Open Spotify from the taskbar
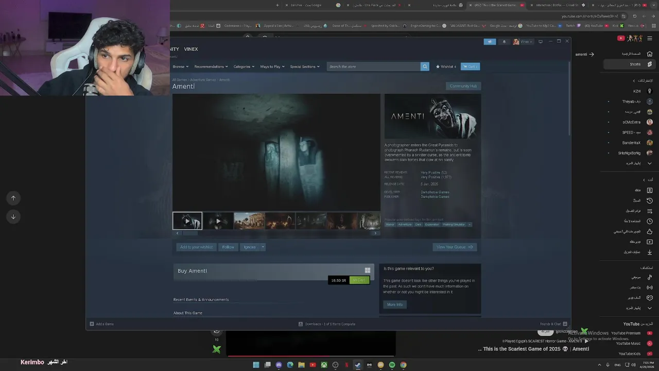The width and height of the screenshot is (659, 371). (392, 365)
